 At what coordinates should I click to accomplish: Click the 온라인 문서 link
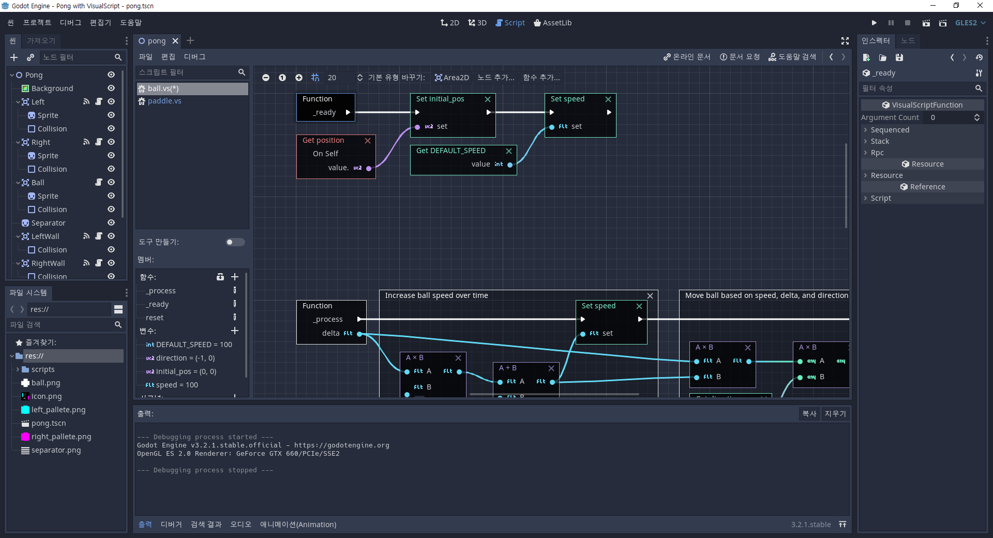point(687,57)
